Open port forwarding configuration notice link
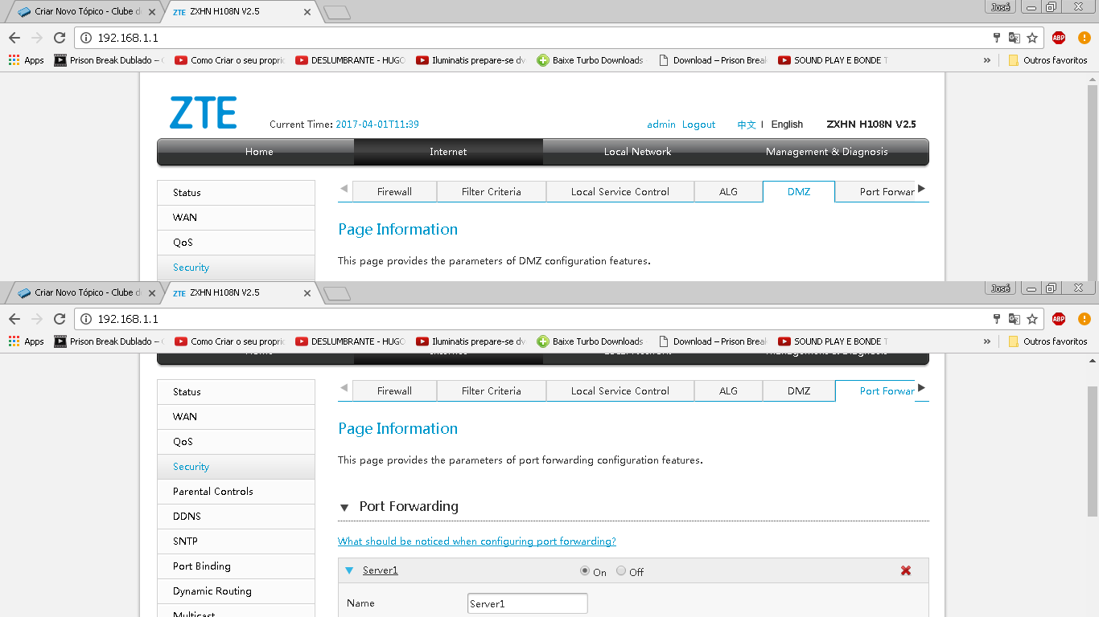Image resolution: width=1099 pixels, height=617 pixels. 477,541
